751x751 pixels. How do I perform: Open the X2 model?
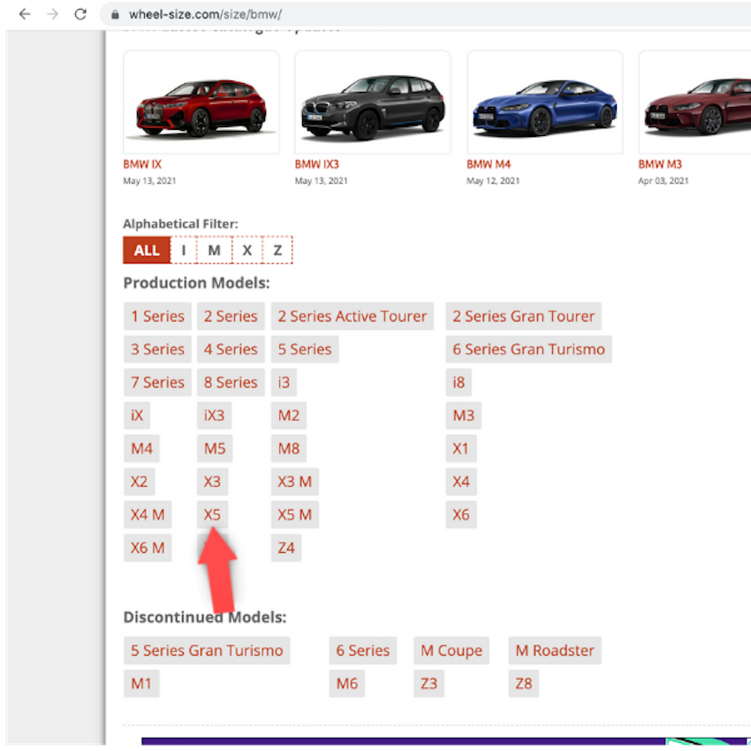pyautogui.click(x=140, y=482)
